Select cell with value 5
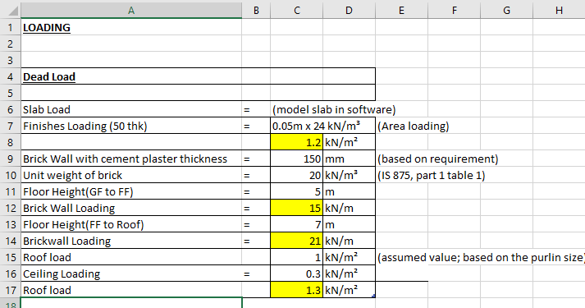Viewport: 585px width, 308px height. point(297,191)
